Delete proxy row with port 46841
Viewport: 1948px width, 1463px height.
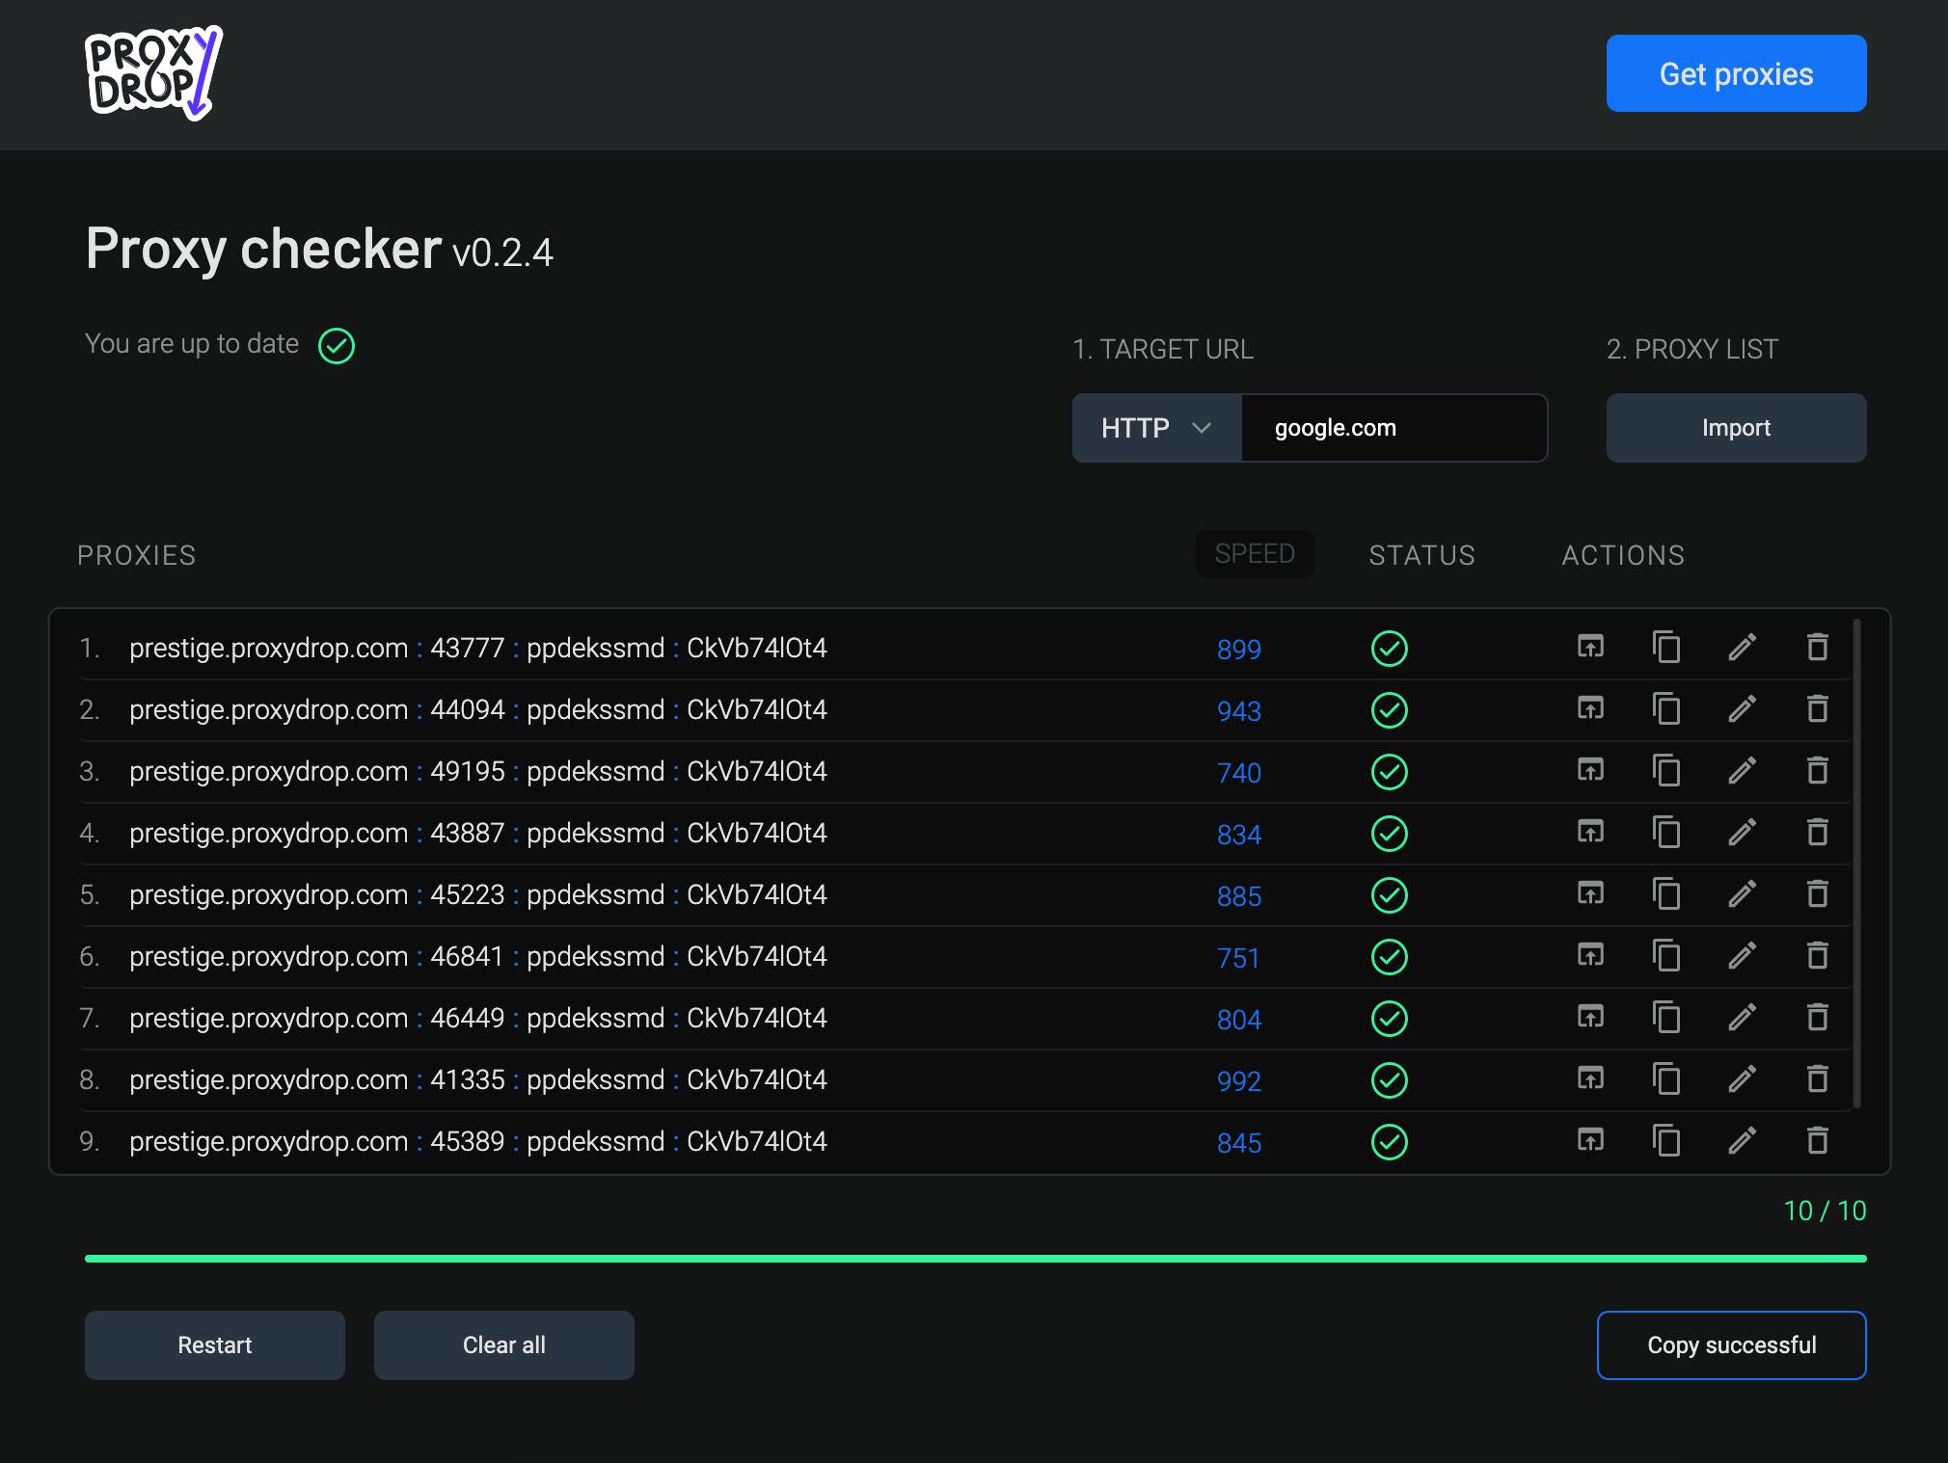(1817, 955)
